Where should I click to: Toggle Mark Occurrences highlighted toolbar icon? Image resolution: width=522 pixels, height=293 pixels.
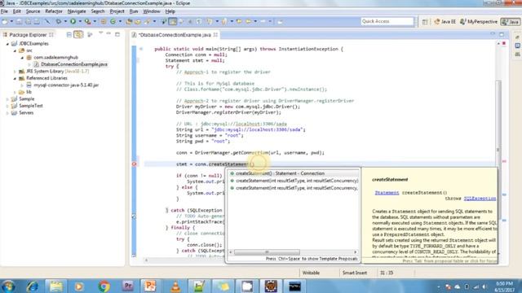coord(173,22)
